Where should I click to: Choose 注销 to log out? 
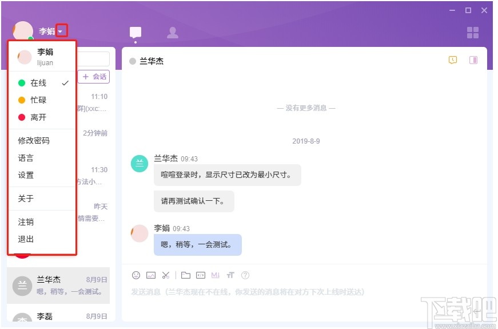click(42, 222)
